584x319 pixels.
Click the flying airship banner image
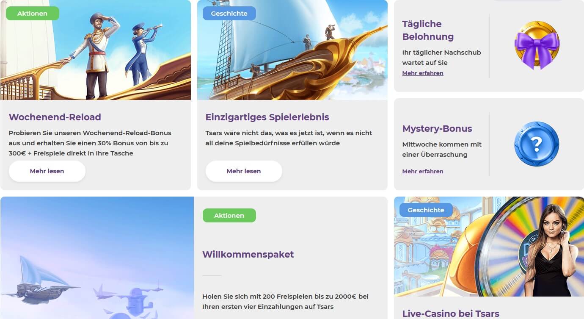coord(97,258)
